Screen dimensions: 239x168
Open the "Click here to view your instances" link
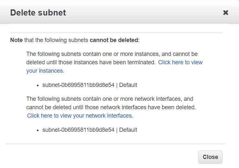tap(180, 62)
